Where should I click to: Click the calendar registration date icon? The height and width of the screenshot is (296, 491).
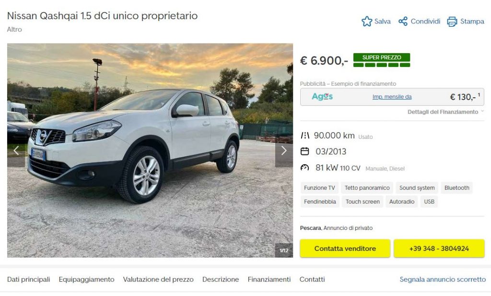[x=304, y=151]
